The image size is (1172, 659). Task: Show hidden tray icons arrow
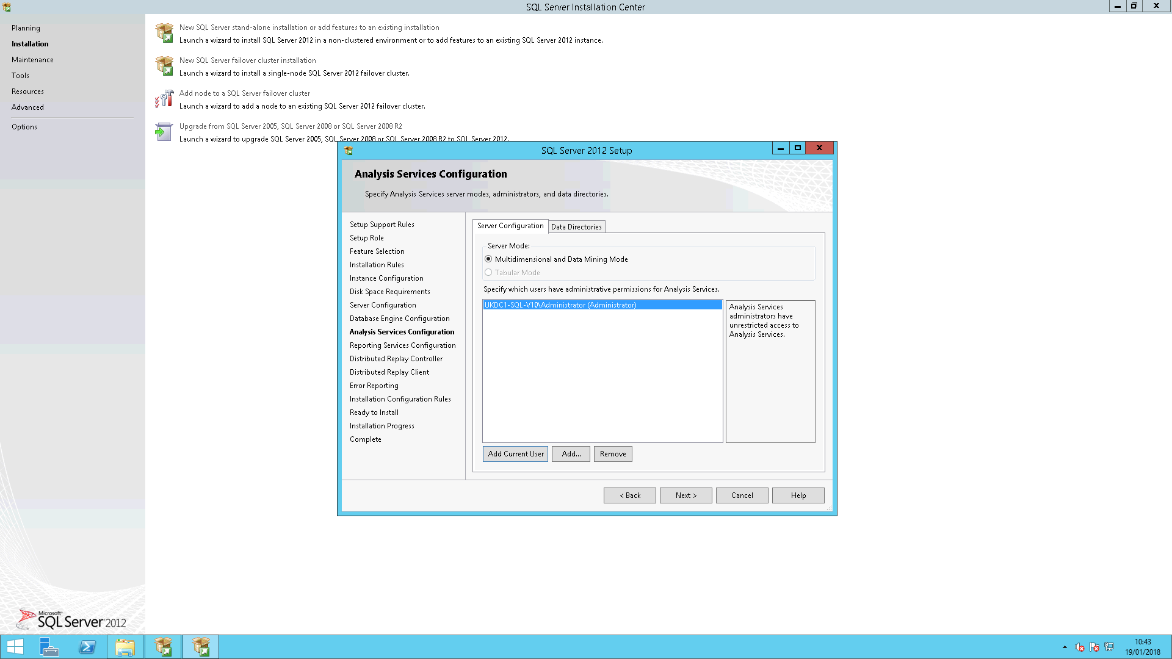[x=1065, y=647]
